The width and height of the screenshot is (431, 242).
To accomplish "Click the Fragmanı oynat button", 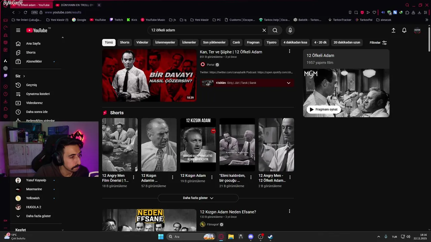I will (324, 110).
